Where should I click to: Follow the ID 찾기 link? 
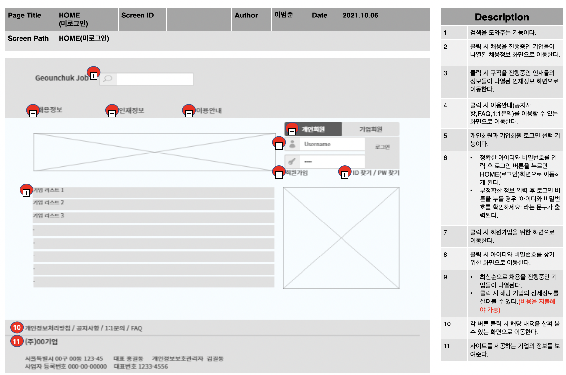(362, 173)
